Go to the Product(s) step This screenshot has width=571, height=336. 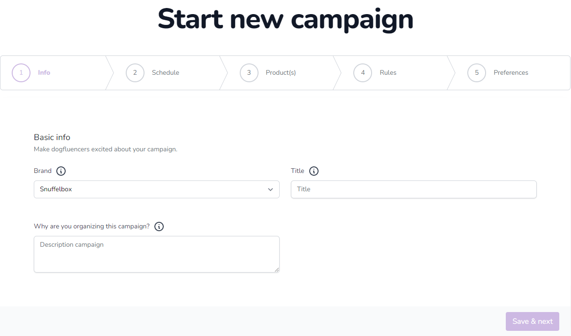[281, 72]
